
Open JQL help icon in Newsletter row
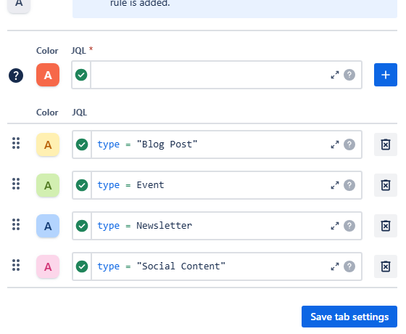pyautogui.click(x=349, y=226)
